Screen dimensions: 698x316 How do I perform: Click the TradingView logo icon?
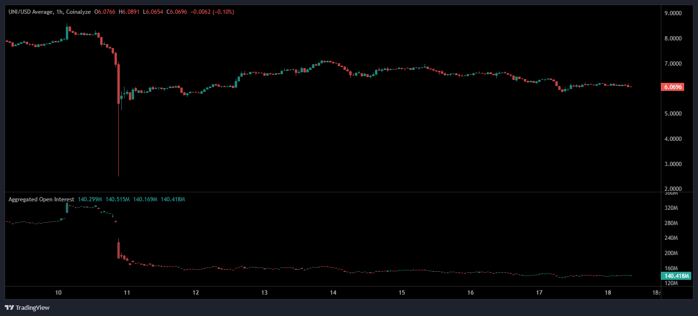9,307
